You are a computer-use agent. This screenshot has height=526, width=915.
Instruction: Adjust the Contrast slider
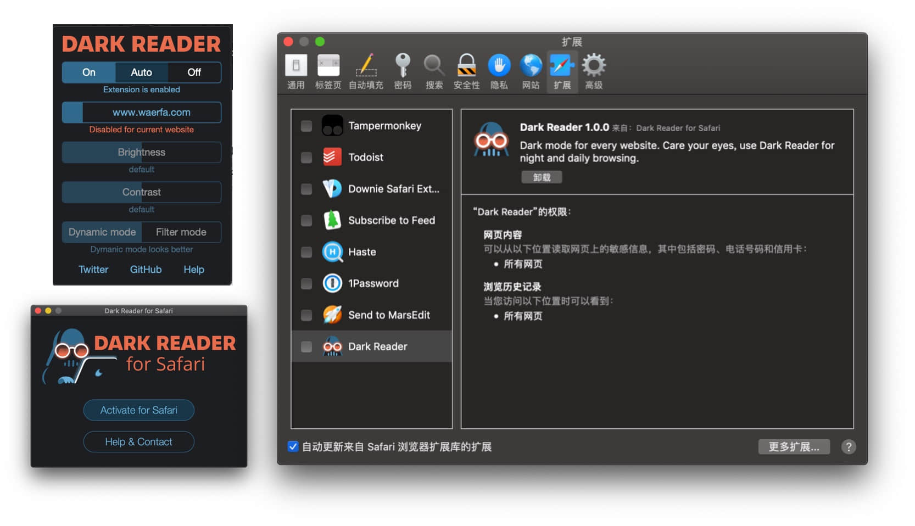(142, 192)
